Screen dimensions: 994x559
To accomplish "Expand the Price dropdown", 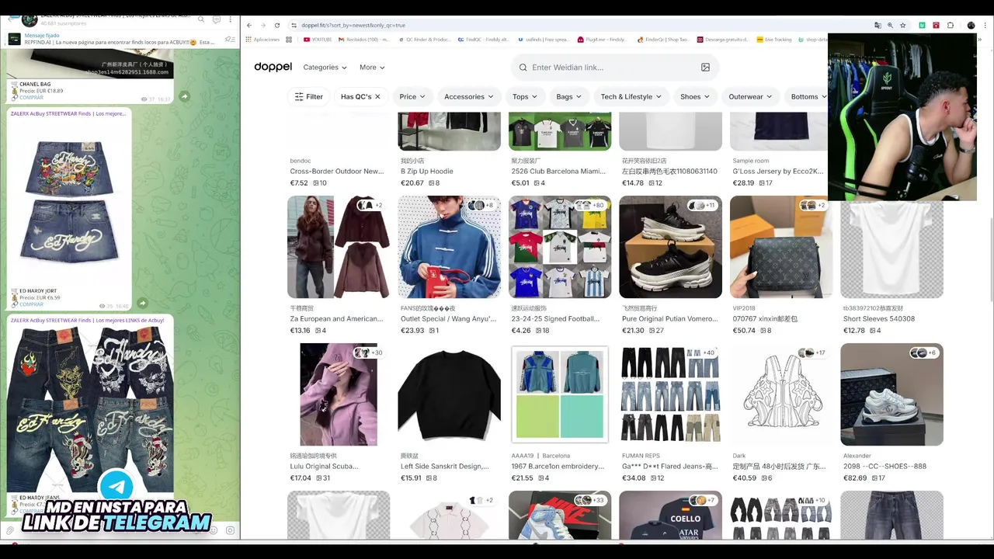I will tap(412, 97).
